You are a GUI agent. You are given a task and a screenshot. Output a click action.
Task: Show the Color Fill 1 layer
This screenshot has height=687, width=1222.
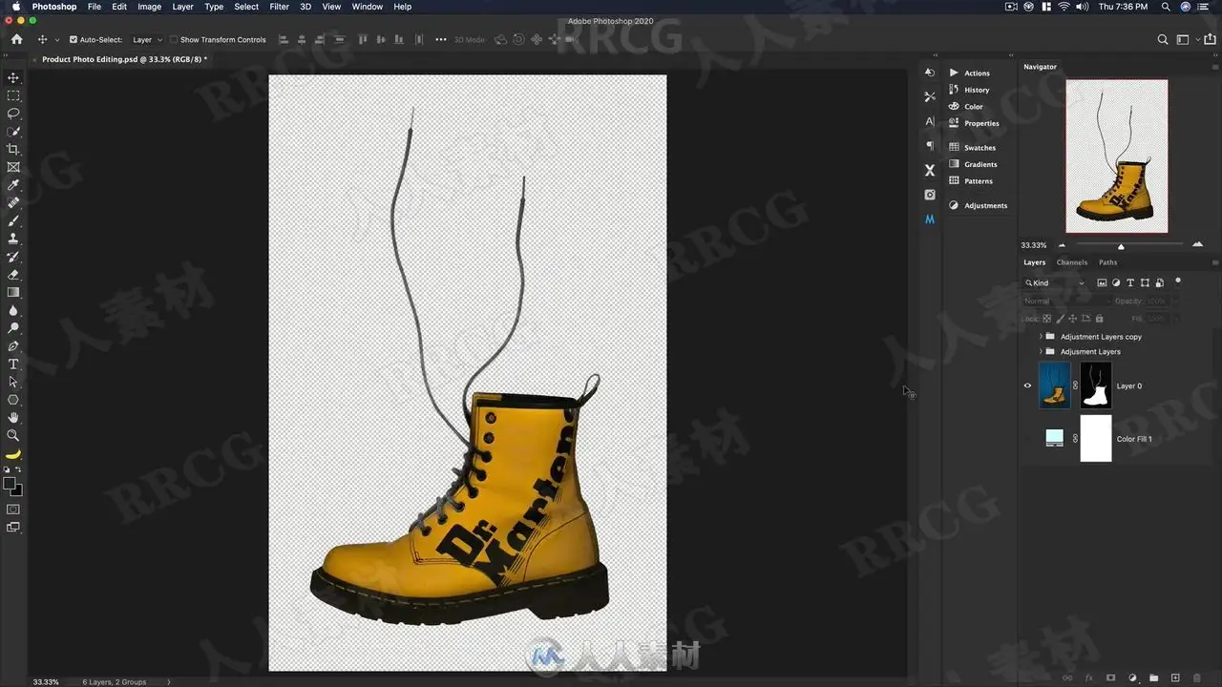click(x=1027, y=439)
